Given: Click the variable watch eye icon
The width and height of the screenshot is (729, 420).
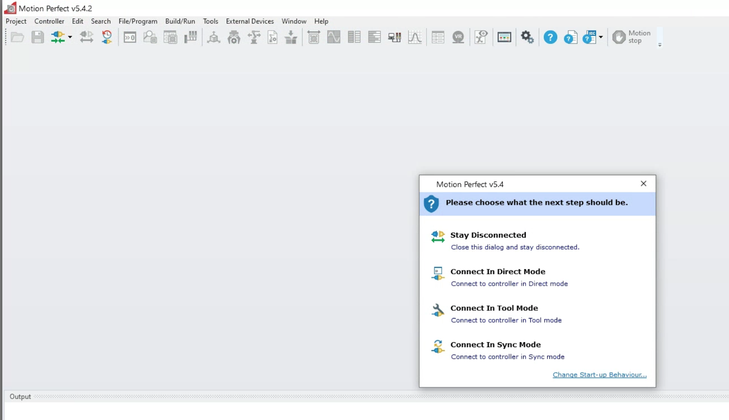Looking at the screenshot, I should pos(481,37).
